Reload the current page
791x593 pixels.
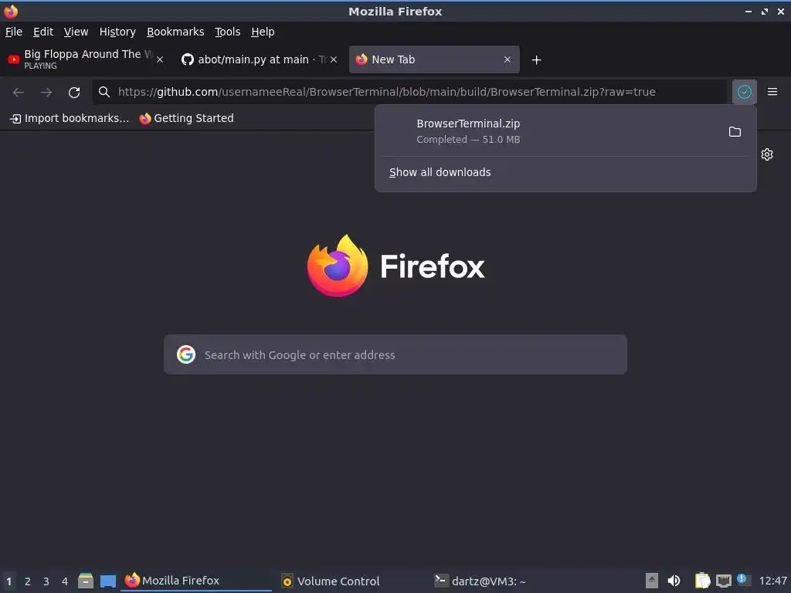(74, 93)
